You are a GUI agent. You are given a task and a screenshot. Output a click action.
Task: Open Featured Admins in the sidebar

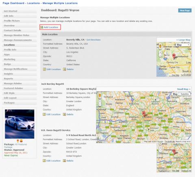[19, 88]
